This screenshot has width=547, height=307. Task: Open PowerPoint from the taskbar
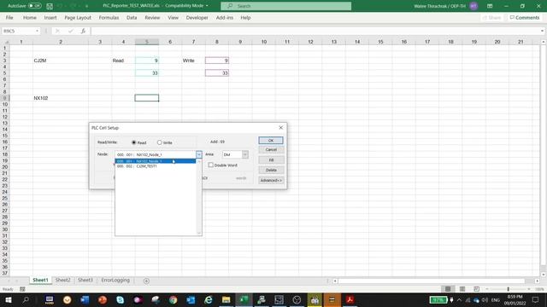tap(103, 299)
